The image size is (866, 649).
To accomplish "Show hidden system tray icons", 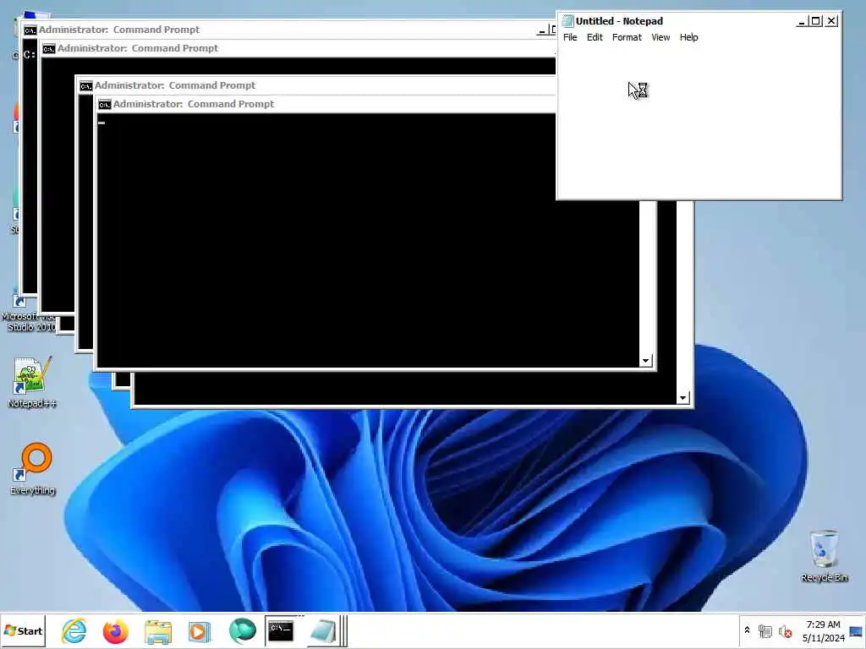I will [x=748, y=630].
